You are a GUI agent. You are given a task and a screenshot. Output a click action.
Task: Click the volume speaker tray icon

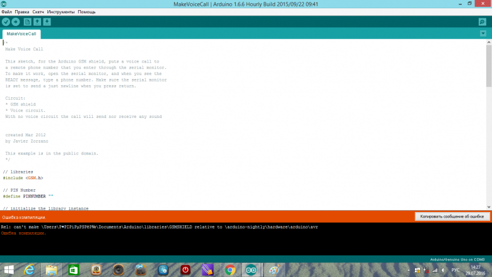point(443,270)
